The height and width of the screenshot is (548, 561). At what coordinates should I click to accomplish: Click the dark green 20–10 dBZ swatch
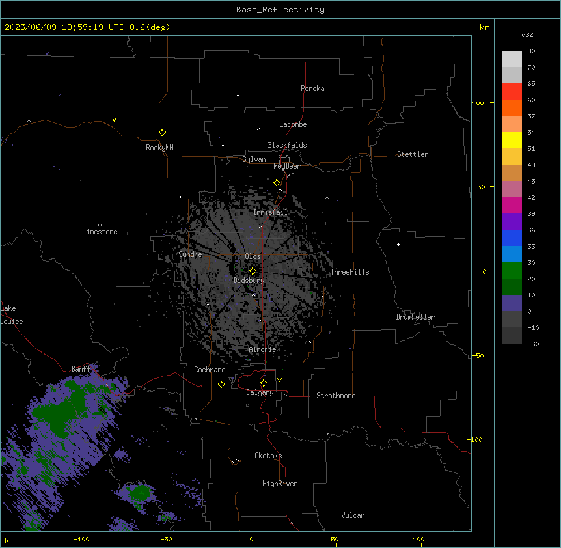pos(512,286)
